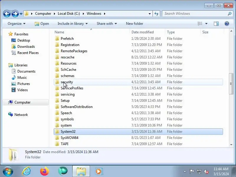Launch Internet Explorer from taskbar

point(26,171)
